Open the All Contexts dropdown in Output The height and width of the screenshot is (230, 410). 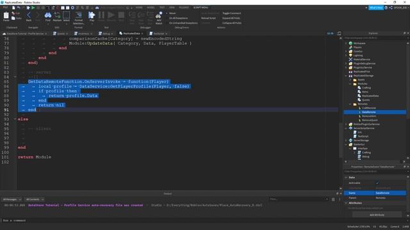(35, 199)
